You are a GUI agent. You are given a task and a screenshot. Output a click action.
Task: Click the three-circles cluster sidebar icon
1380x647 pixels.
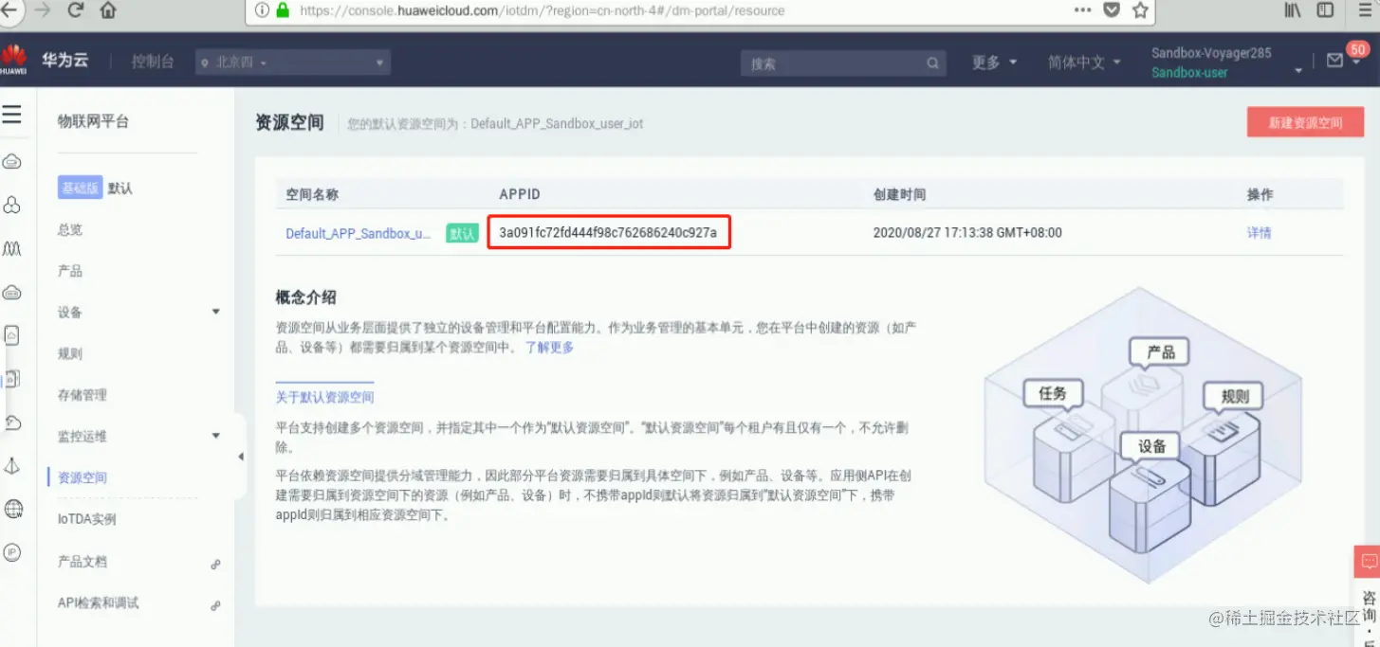tap(12, 206)
